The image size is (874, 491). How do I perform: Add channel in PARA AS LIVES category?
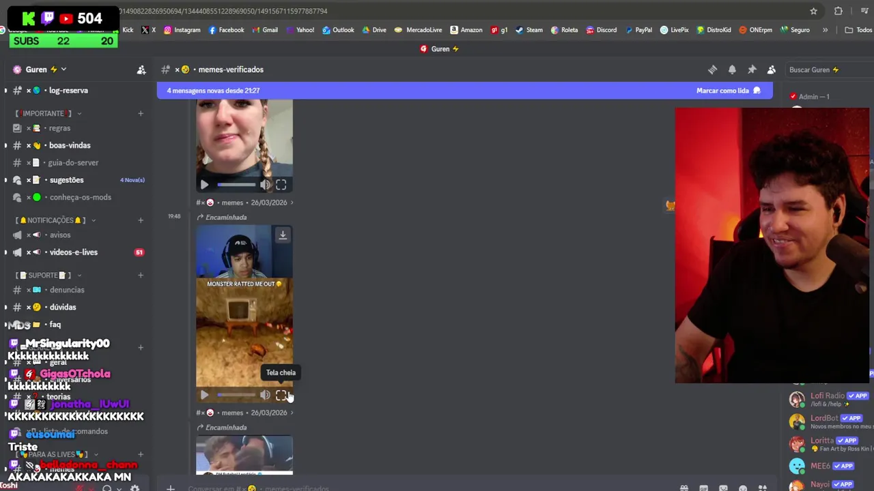pos(141,454)
